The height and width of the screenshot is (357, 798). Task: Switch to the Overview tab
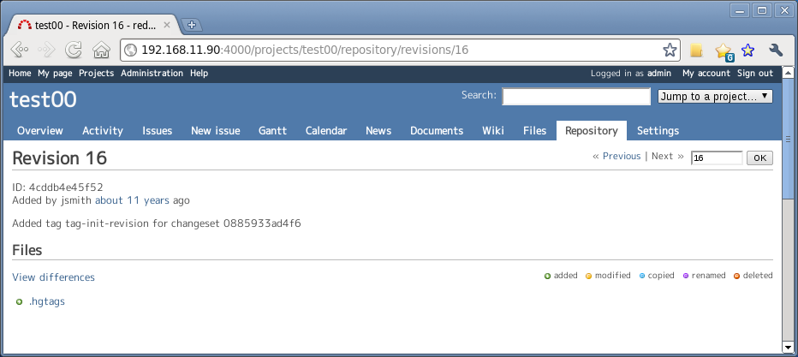pyautogui.click(x=39, y=131)
